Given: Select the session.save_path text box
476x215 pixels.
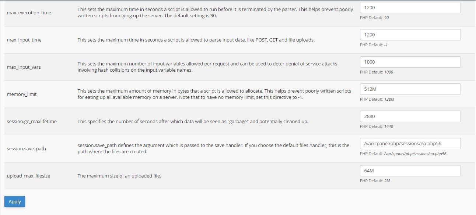Looking at the screenshot, I should click(410, 143).
